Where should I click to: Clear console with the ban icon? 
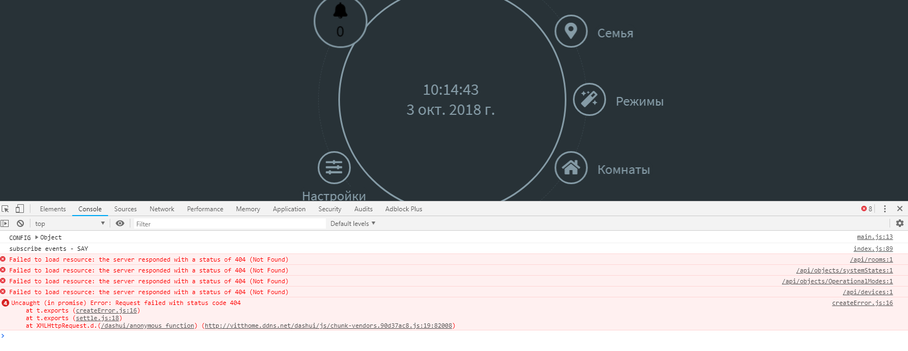(20, 224)
